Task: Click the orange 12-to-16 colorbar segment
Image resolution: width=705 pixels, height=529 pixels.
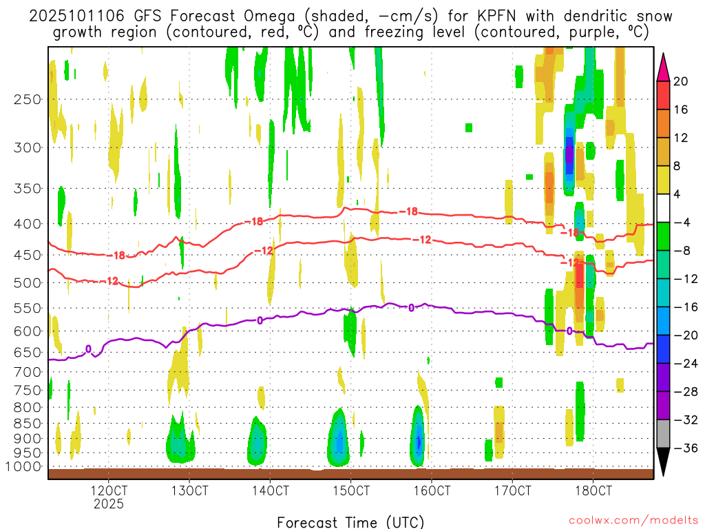Action: point(663,124)
